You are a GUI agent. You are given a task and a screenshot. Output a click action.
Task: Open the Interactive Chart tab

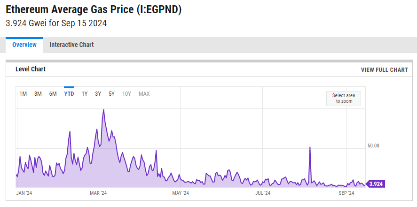tap(71, 45)
